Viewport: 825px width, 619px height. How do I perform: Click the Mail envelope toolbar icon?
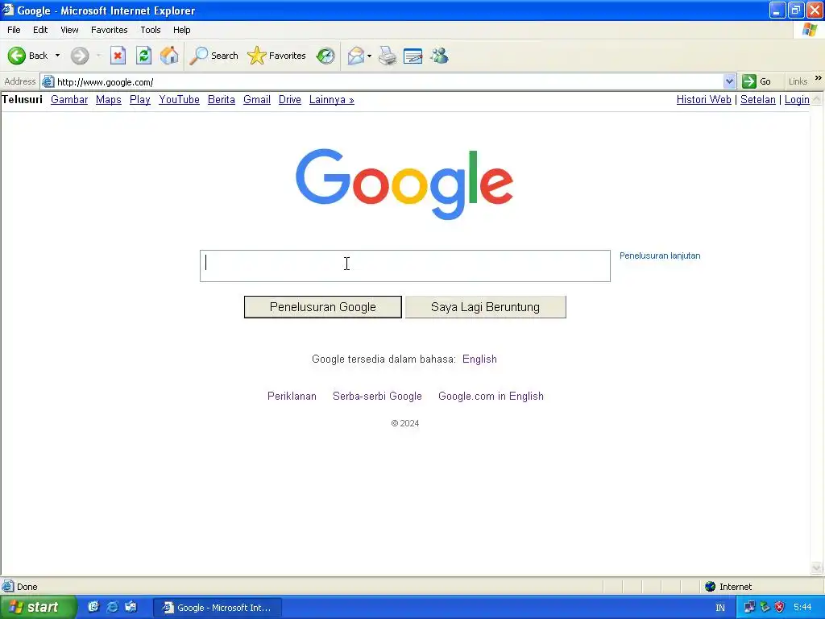(356, 56)
